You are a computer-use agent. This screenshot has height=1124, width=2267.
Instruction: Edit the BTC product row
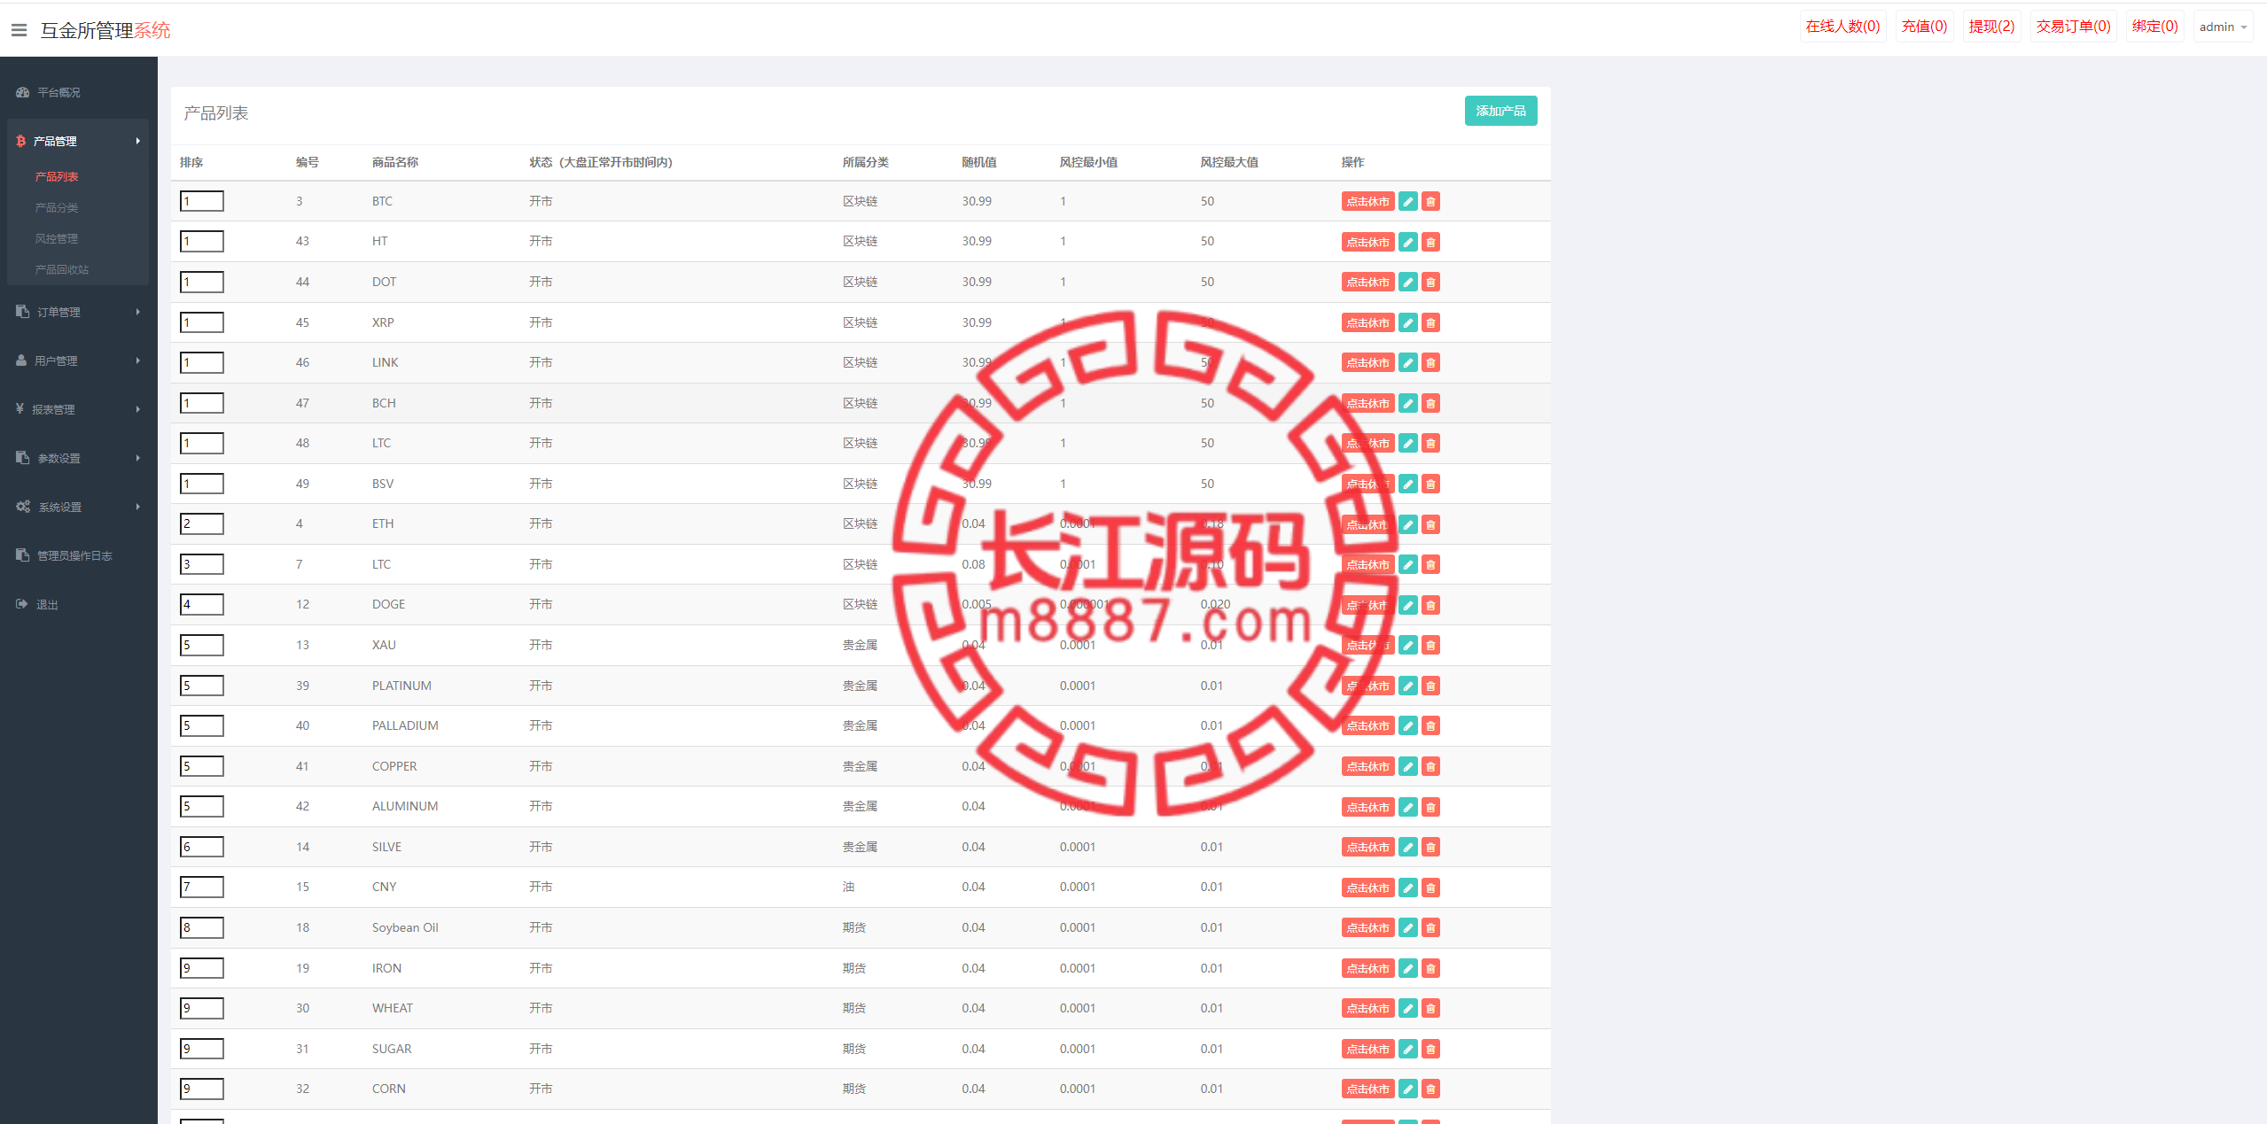(x=1407, y=202)
